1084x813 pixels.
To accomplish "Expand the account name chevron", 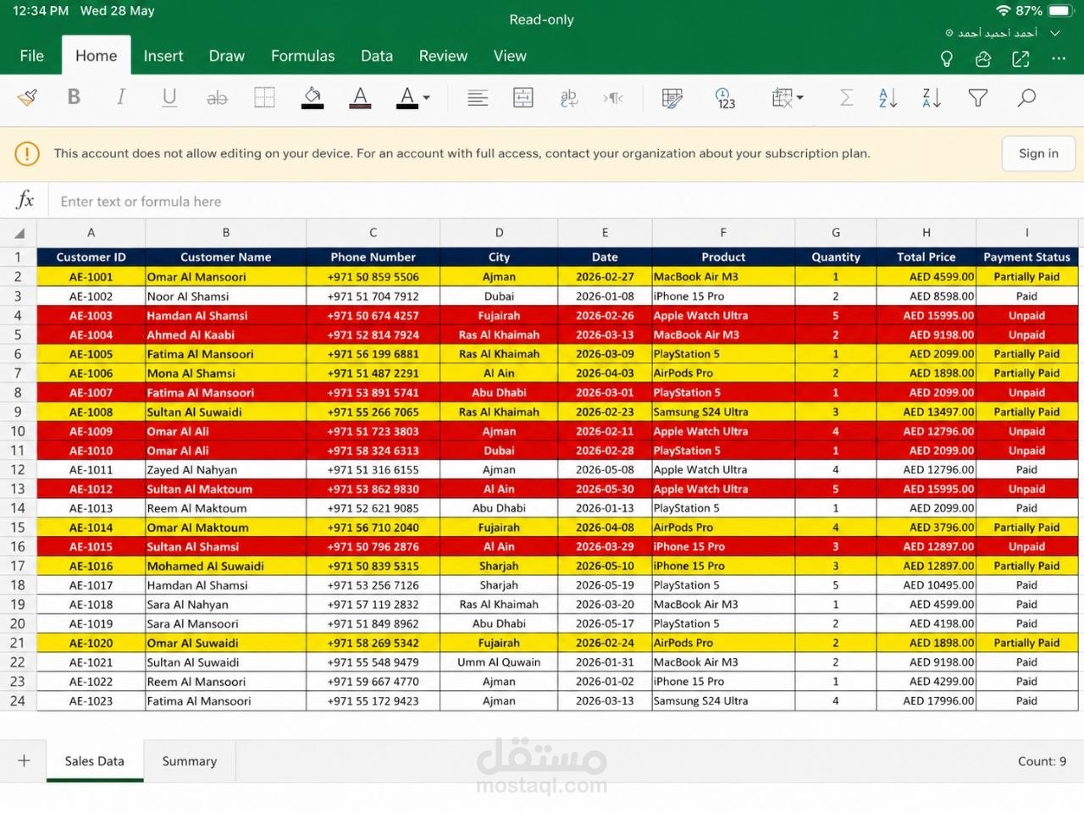I will [x=1055, y=33].
